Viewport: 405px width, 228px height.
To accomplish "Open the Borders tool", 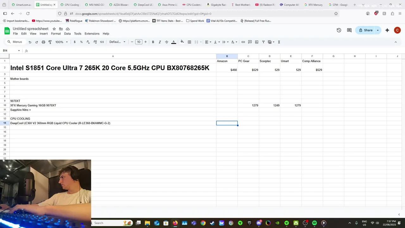I will click(x=189, y=42).
